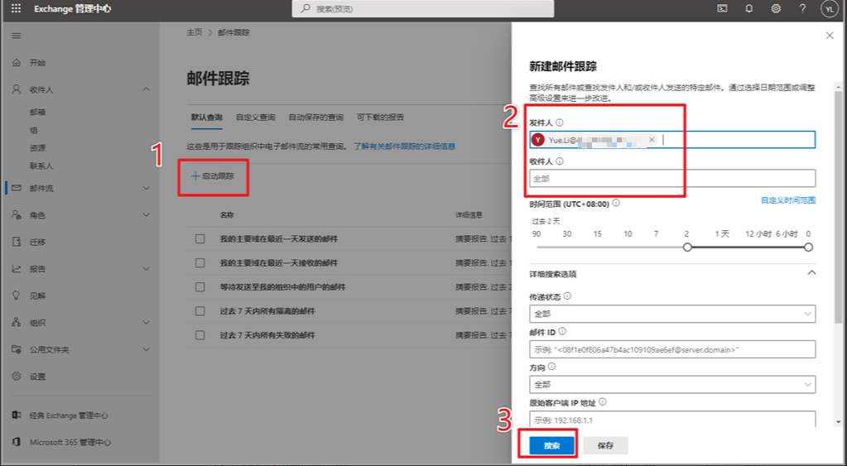The width and height of the screenshot is (847, 466).
Task: Open the 方向 dropdown
Action: coord(671,385)
